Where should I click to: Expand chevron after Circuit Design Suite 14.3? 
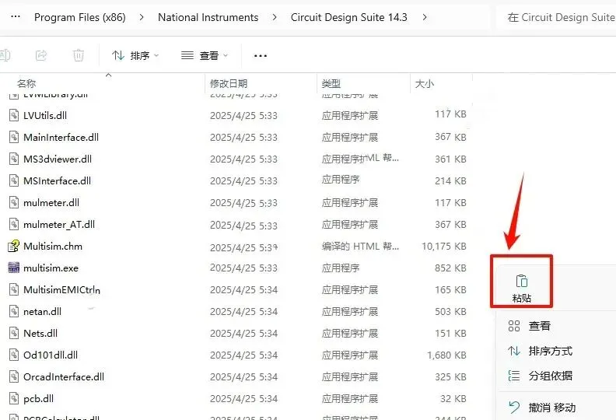coord(425,17)
